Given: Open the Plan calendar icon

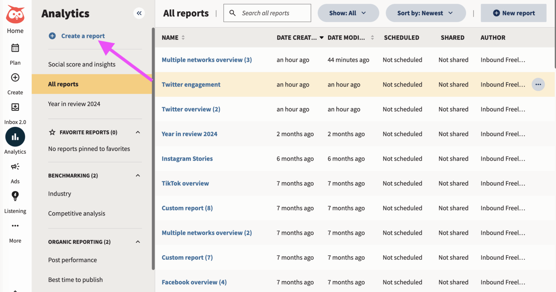Looking at the screenshot, I should coord(15,48).
